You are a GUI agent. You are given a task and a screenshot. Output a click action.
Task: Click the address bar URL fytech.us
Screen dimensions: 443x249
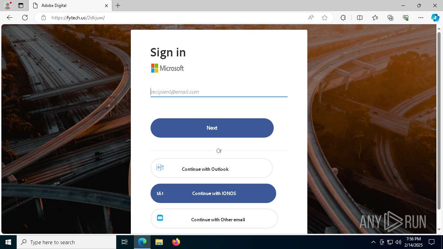point(78,18)
